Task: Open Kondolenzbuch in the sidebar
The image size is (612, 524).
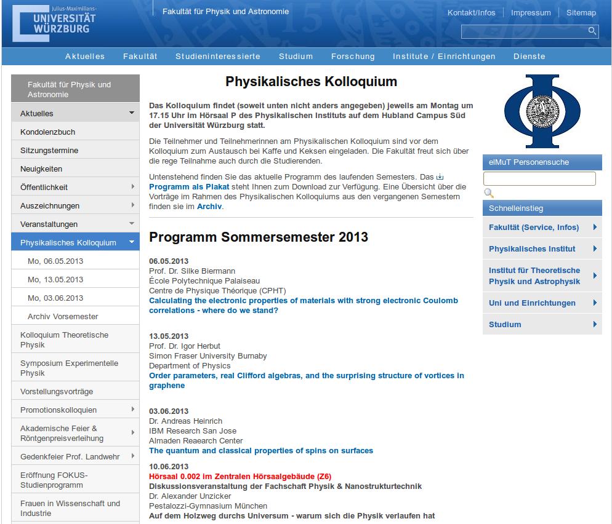Action: (x=75, y=132)
